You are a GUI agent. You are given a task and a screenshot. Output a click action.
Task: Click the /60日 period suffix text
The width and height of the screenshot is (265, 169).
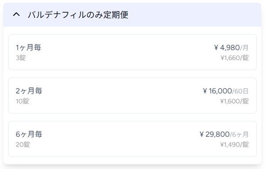coord(240,91)
